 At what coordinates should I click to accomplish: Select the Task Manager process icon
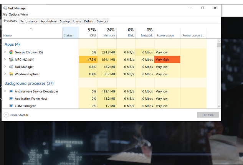click(11, 67)
